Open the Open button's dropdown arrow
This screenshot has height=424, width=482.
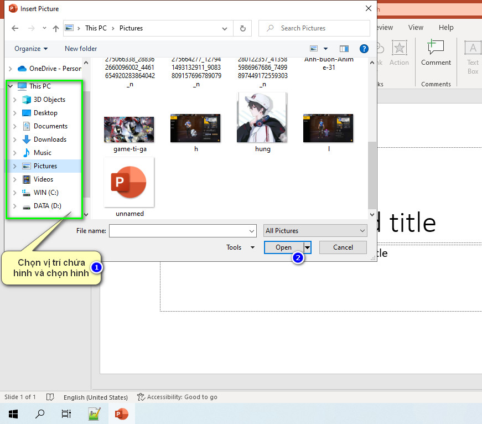[307, 247]
